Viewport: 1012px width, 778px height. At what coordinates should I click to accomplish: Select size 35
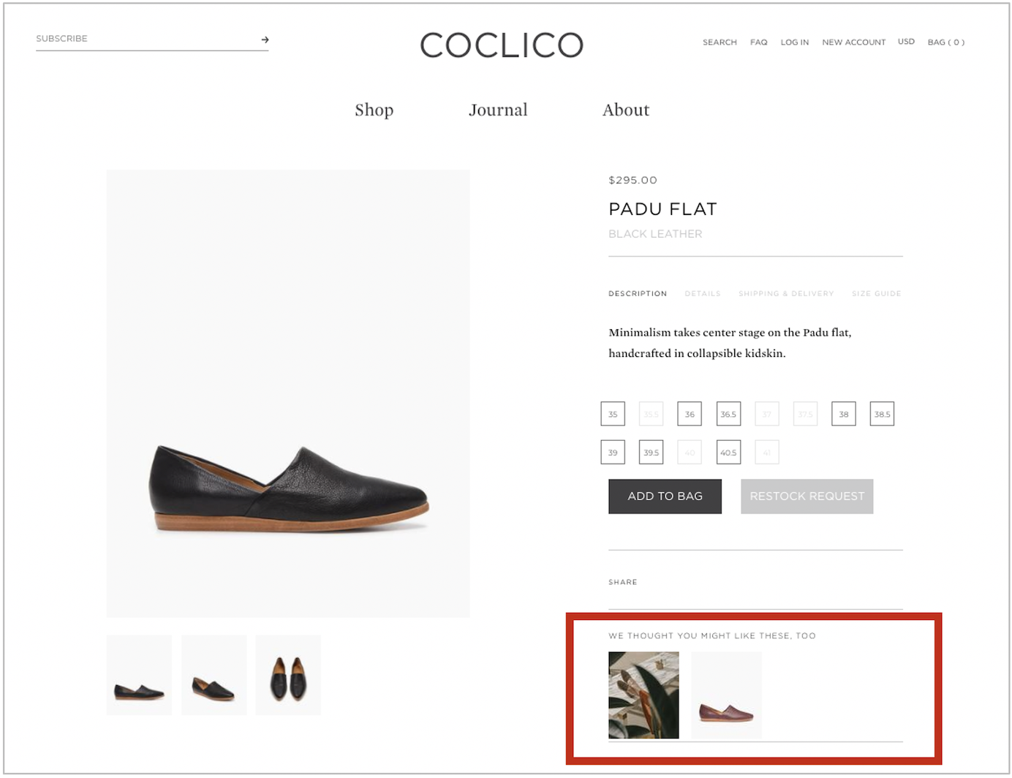(613, 414)
